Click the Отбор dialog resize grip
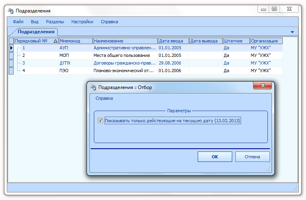 point(269,170)
